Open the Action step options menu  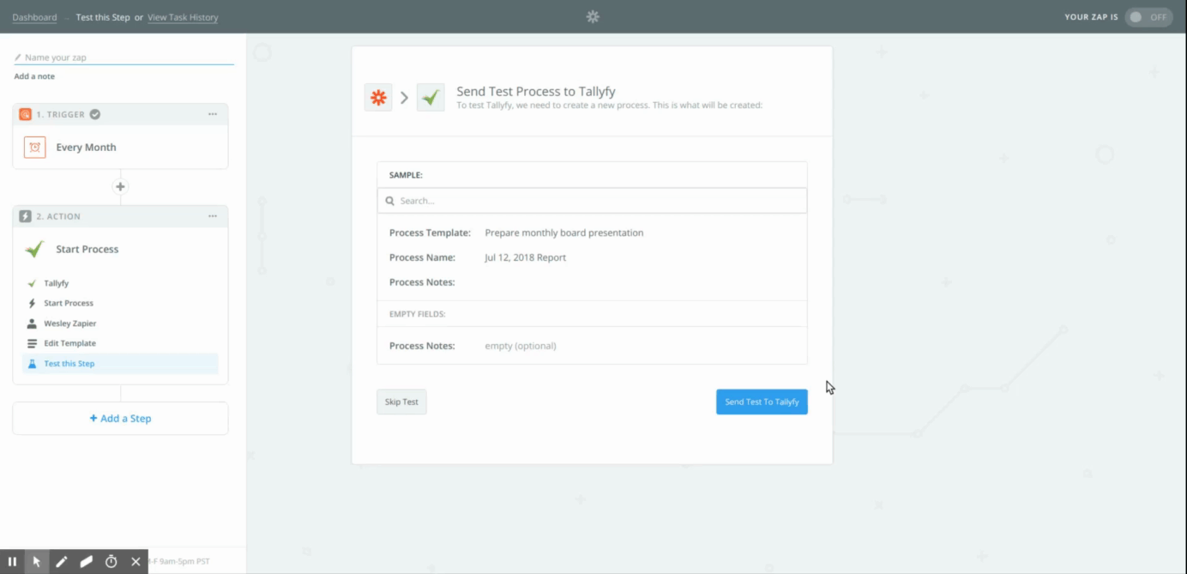(213, 216)
